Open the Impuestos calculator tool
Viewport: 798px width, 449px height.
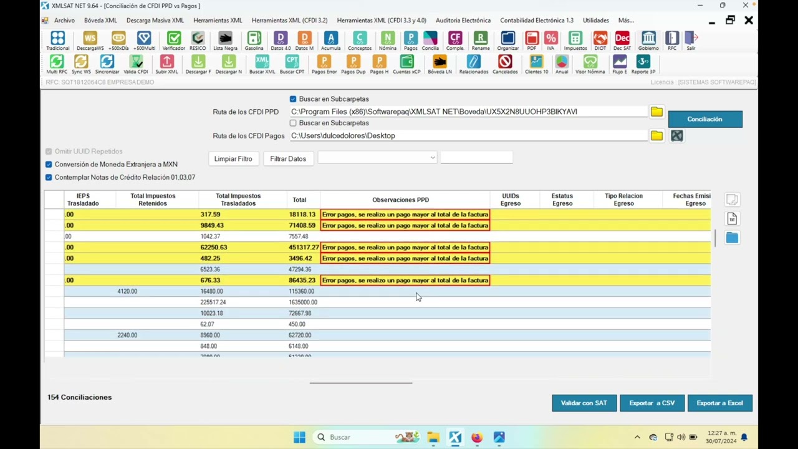[575, 41]
